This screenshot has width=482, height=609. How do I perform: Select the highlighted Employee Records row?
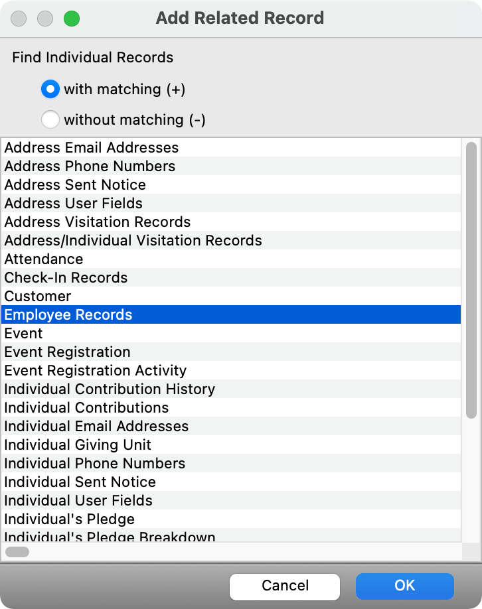click(68, 314)
